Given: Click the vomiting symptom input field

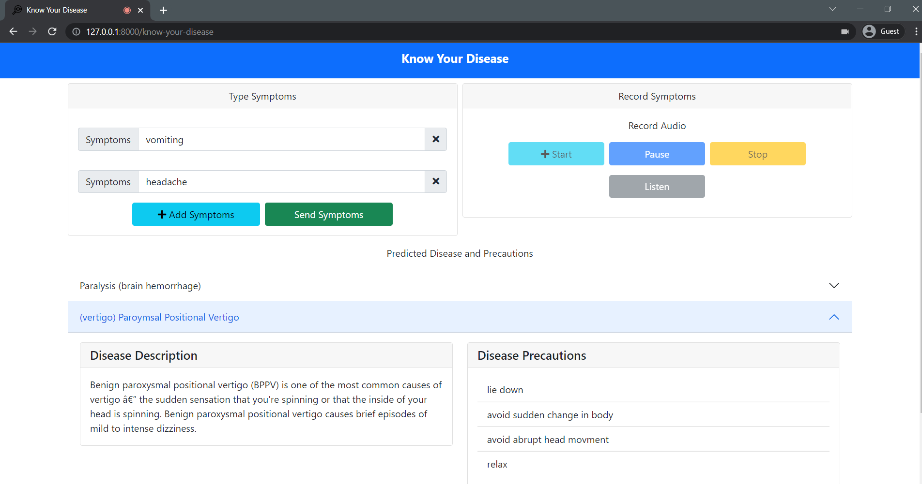Looking at the screenshot, I should pos(281,139).
